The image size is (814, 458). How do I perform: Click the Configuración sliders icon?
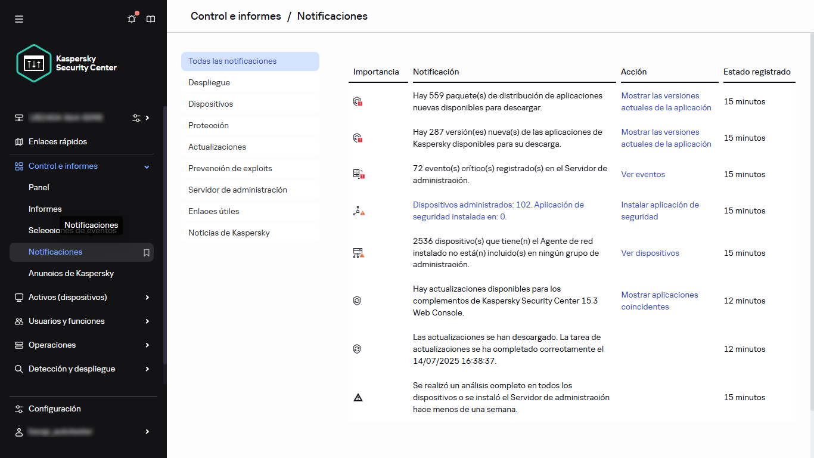click(x=19, y=409)
